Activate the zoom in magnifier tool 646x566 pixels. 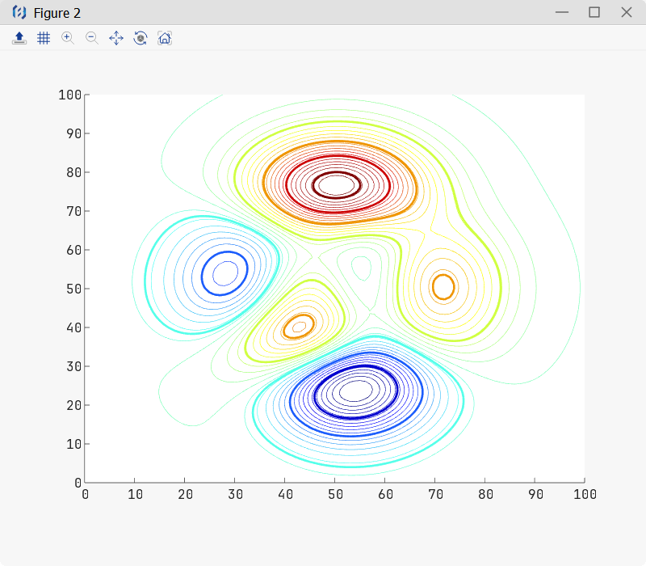click(x=68, y=38)
